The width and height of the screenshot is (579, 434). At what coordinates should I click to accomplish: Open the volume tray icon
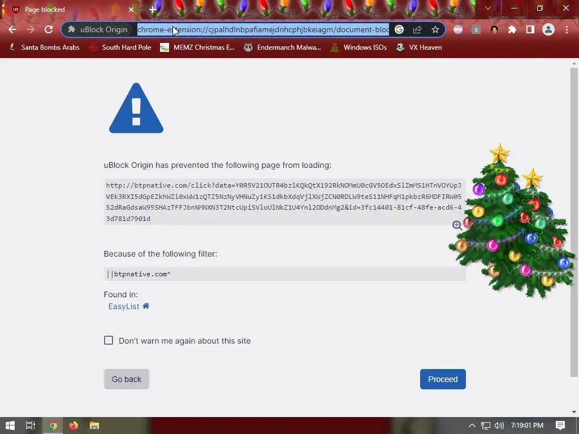click(x=499, y=426)
